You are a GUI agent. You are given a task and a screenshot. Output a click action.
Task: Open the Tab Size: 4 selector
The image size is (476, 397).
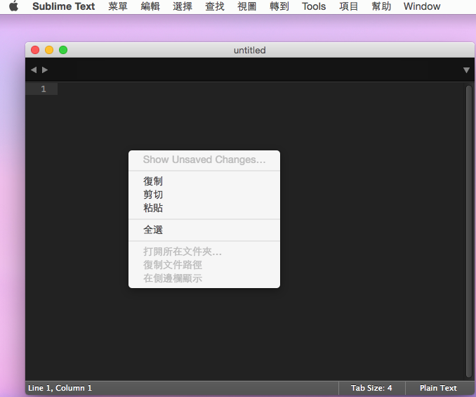(x=371, y=388)
